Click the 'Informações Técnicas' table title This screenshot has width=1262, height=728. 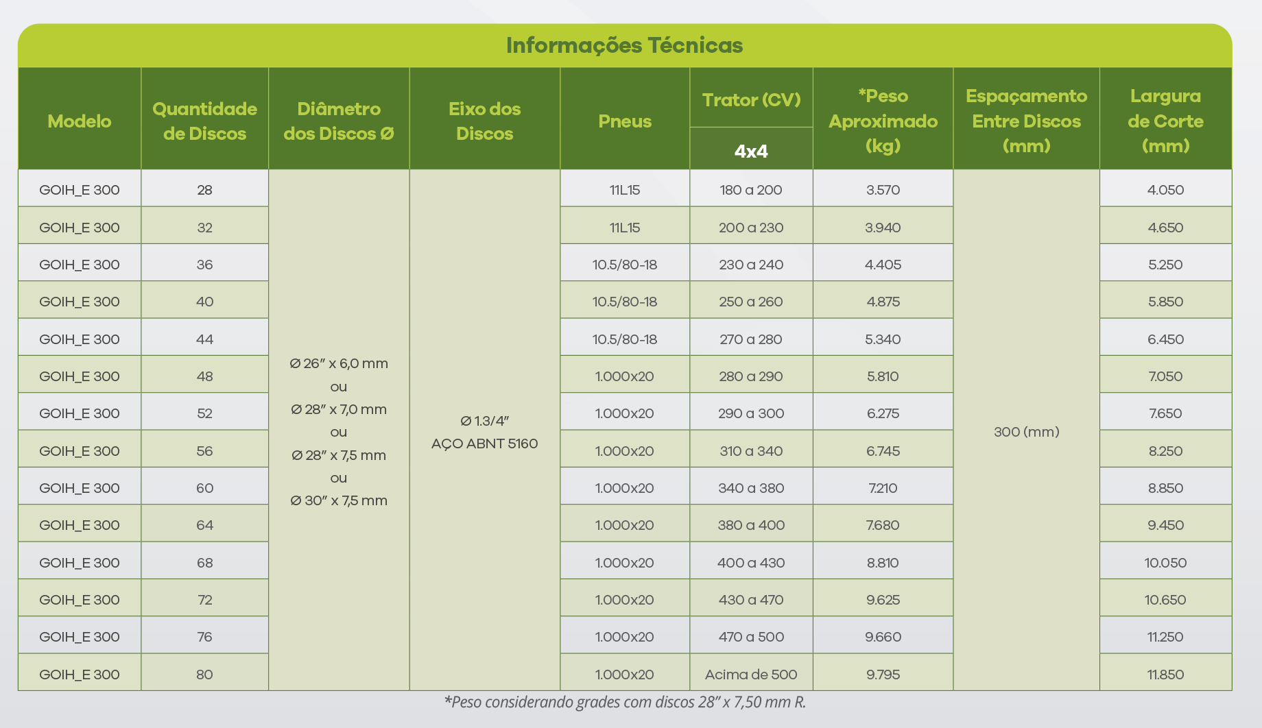pos(624,45)
